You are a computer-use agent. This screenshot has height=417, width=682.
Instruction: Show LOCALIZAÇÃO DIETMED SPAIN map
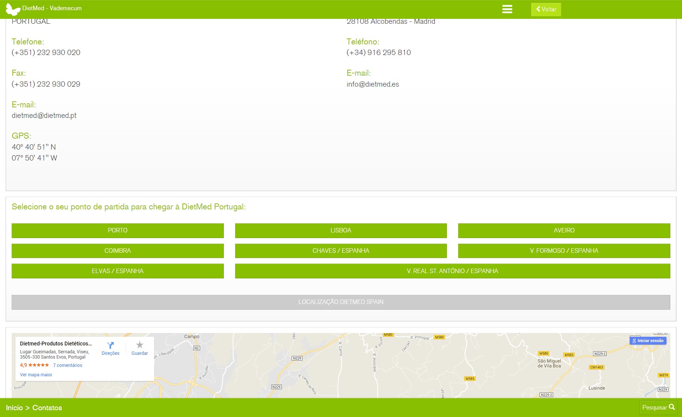341,302
